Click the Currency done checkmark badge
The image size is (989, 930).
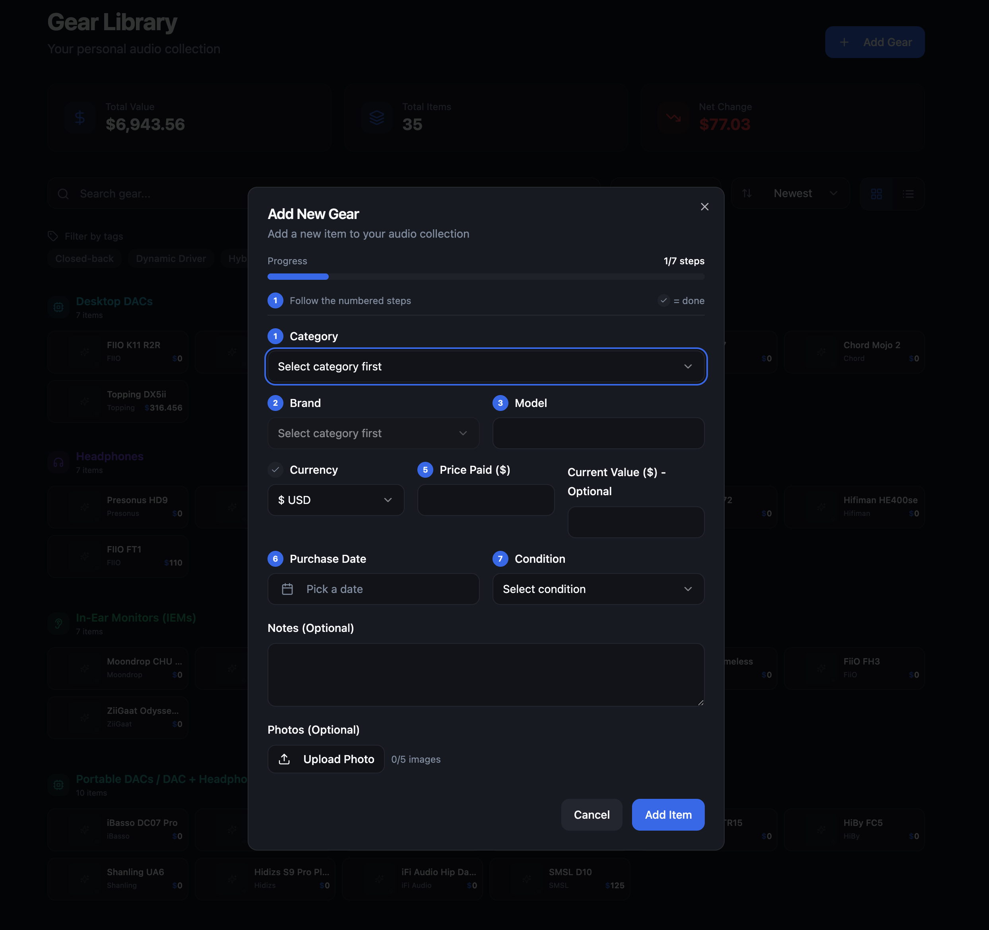coord(275,469)
